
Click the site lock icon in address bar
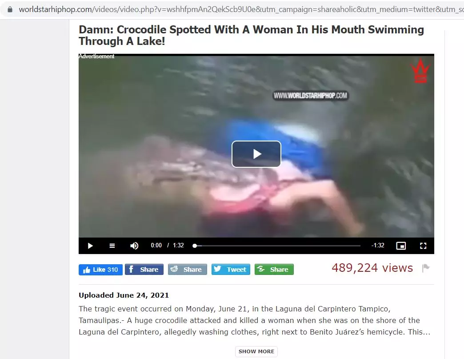[x=10, y=9]
